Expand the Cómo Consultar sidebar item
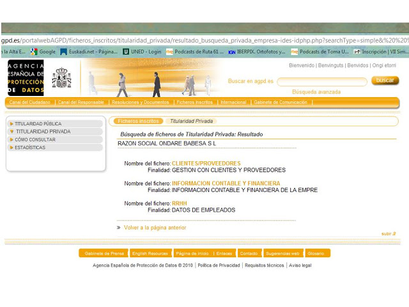409x307 pixels. [35, 139]
